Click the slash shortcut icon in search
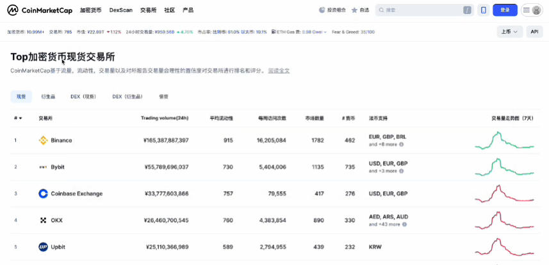 pyautogui.click(x=467, y=10)
